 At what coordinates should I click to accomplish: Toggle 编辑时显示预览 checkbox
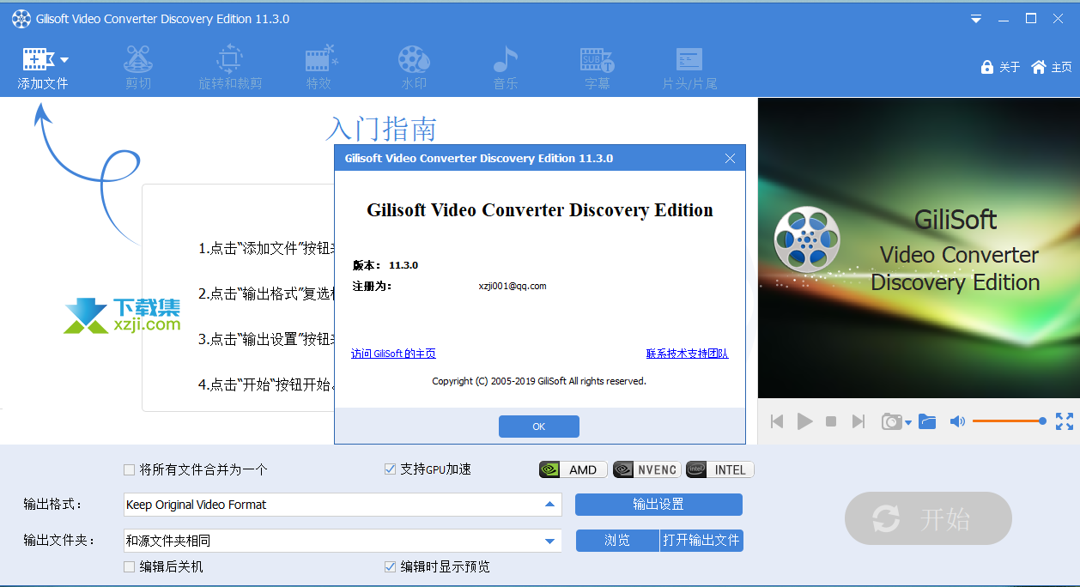coord(391,566)
